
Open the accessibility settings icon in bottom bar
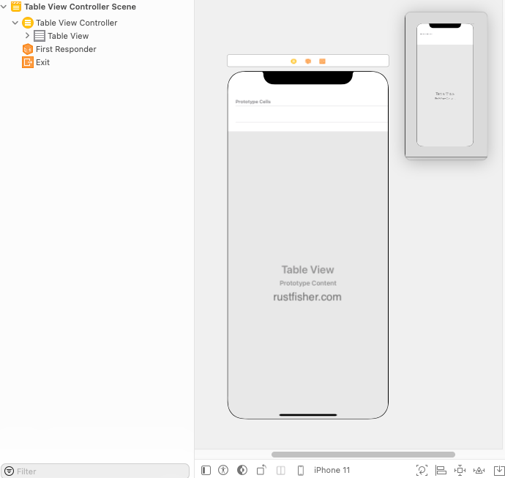click(x=223, y=470)
